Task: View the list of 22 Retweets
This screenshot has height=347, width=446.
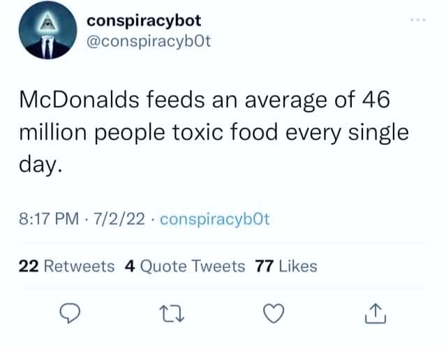Action: pos(66,266)
